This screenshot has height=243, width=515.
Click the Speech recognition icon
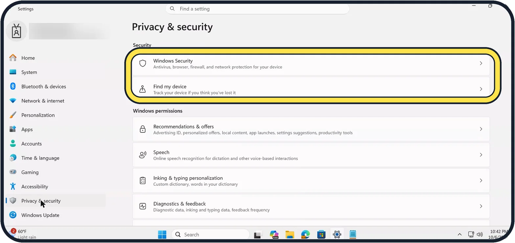click(x=143, y=155)
